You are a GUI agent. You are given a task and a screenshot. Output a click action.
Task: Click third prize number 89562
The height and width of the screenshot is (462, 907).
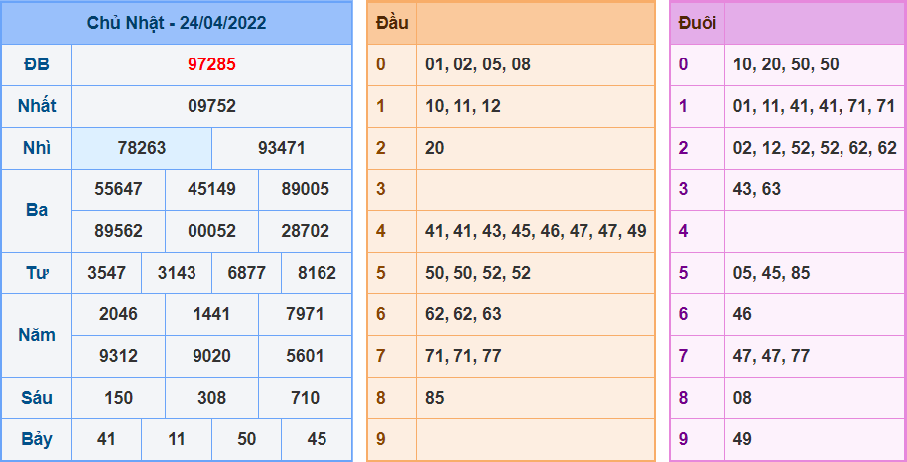[118, 231]
